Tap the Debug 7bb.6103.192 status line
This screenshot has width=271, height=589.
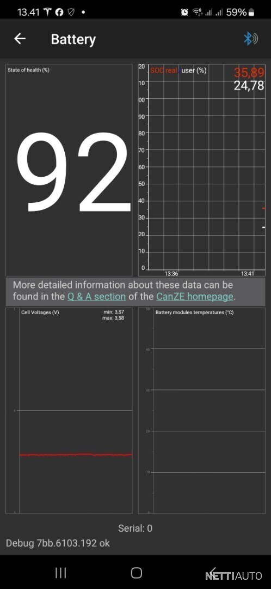point(58,543)
